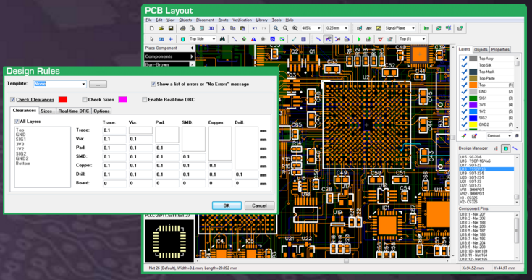Viewport: 532px width, 280px height.
Task: Switch to the Objects tab
Action: click(481, 50)
